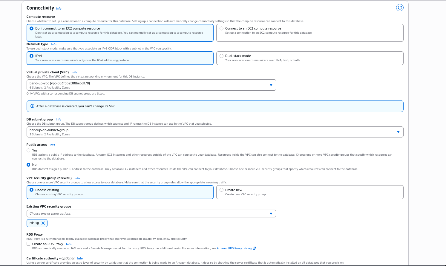Image resolution: width=446 pixels, height=266 pixels.
Task: Open Info for Network type
Action: (x=53, y=44)
